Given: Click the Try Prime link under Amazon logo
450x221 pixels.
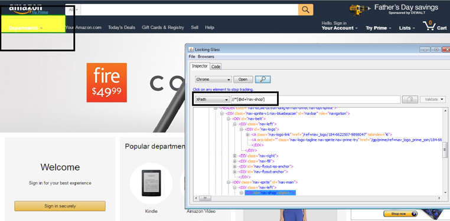Looking at the screenshot, I should [40, 12].
